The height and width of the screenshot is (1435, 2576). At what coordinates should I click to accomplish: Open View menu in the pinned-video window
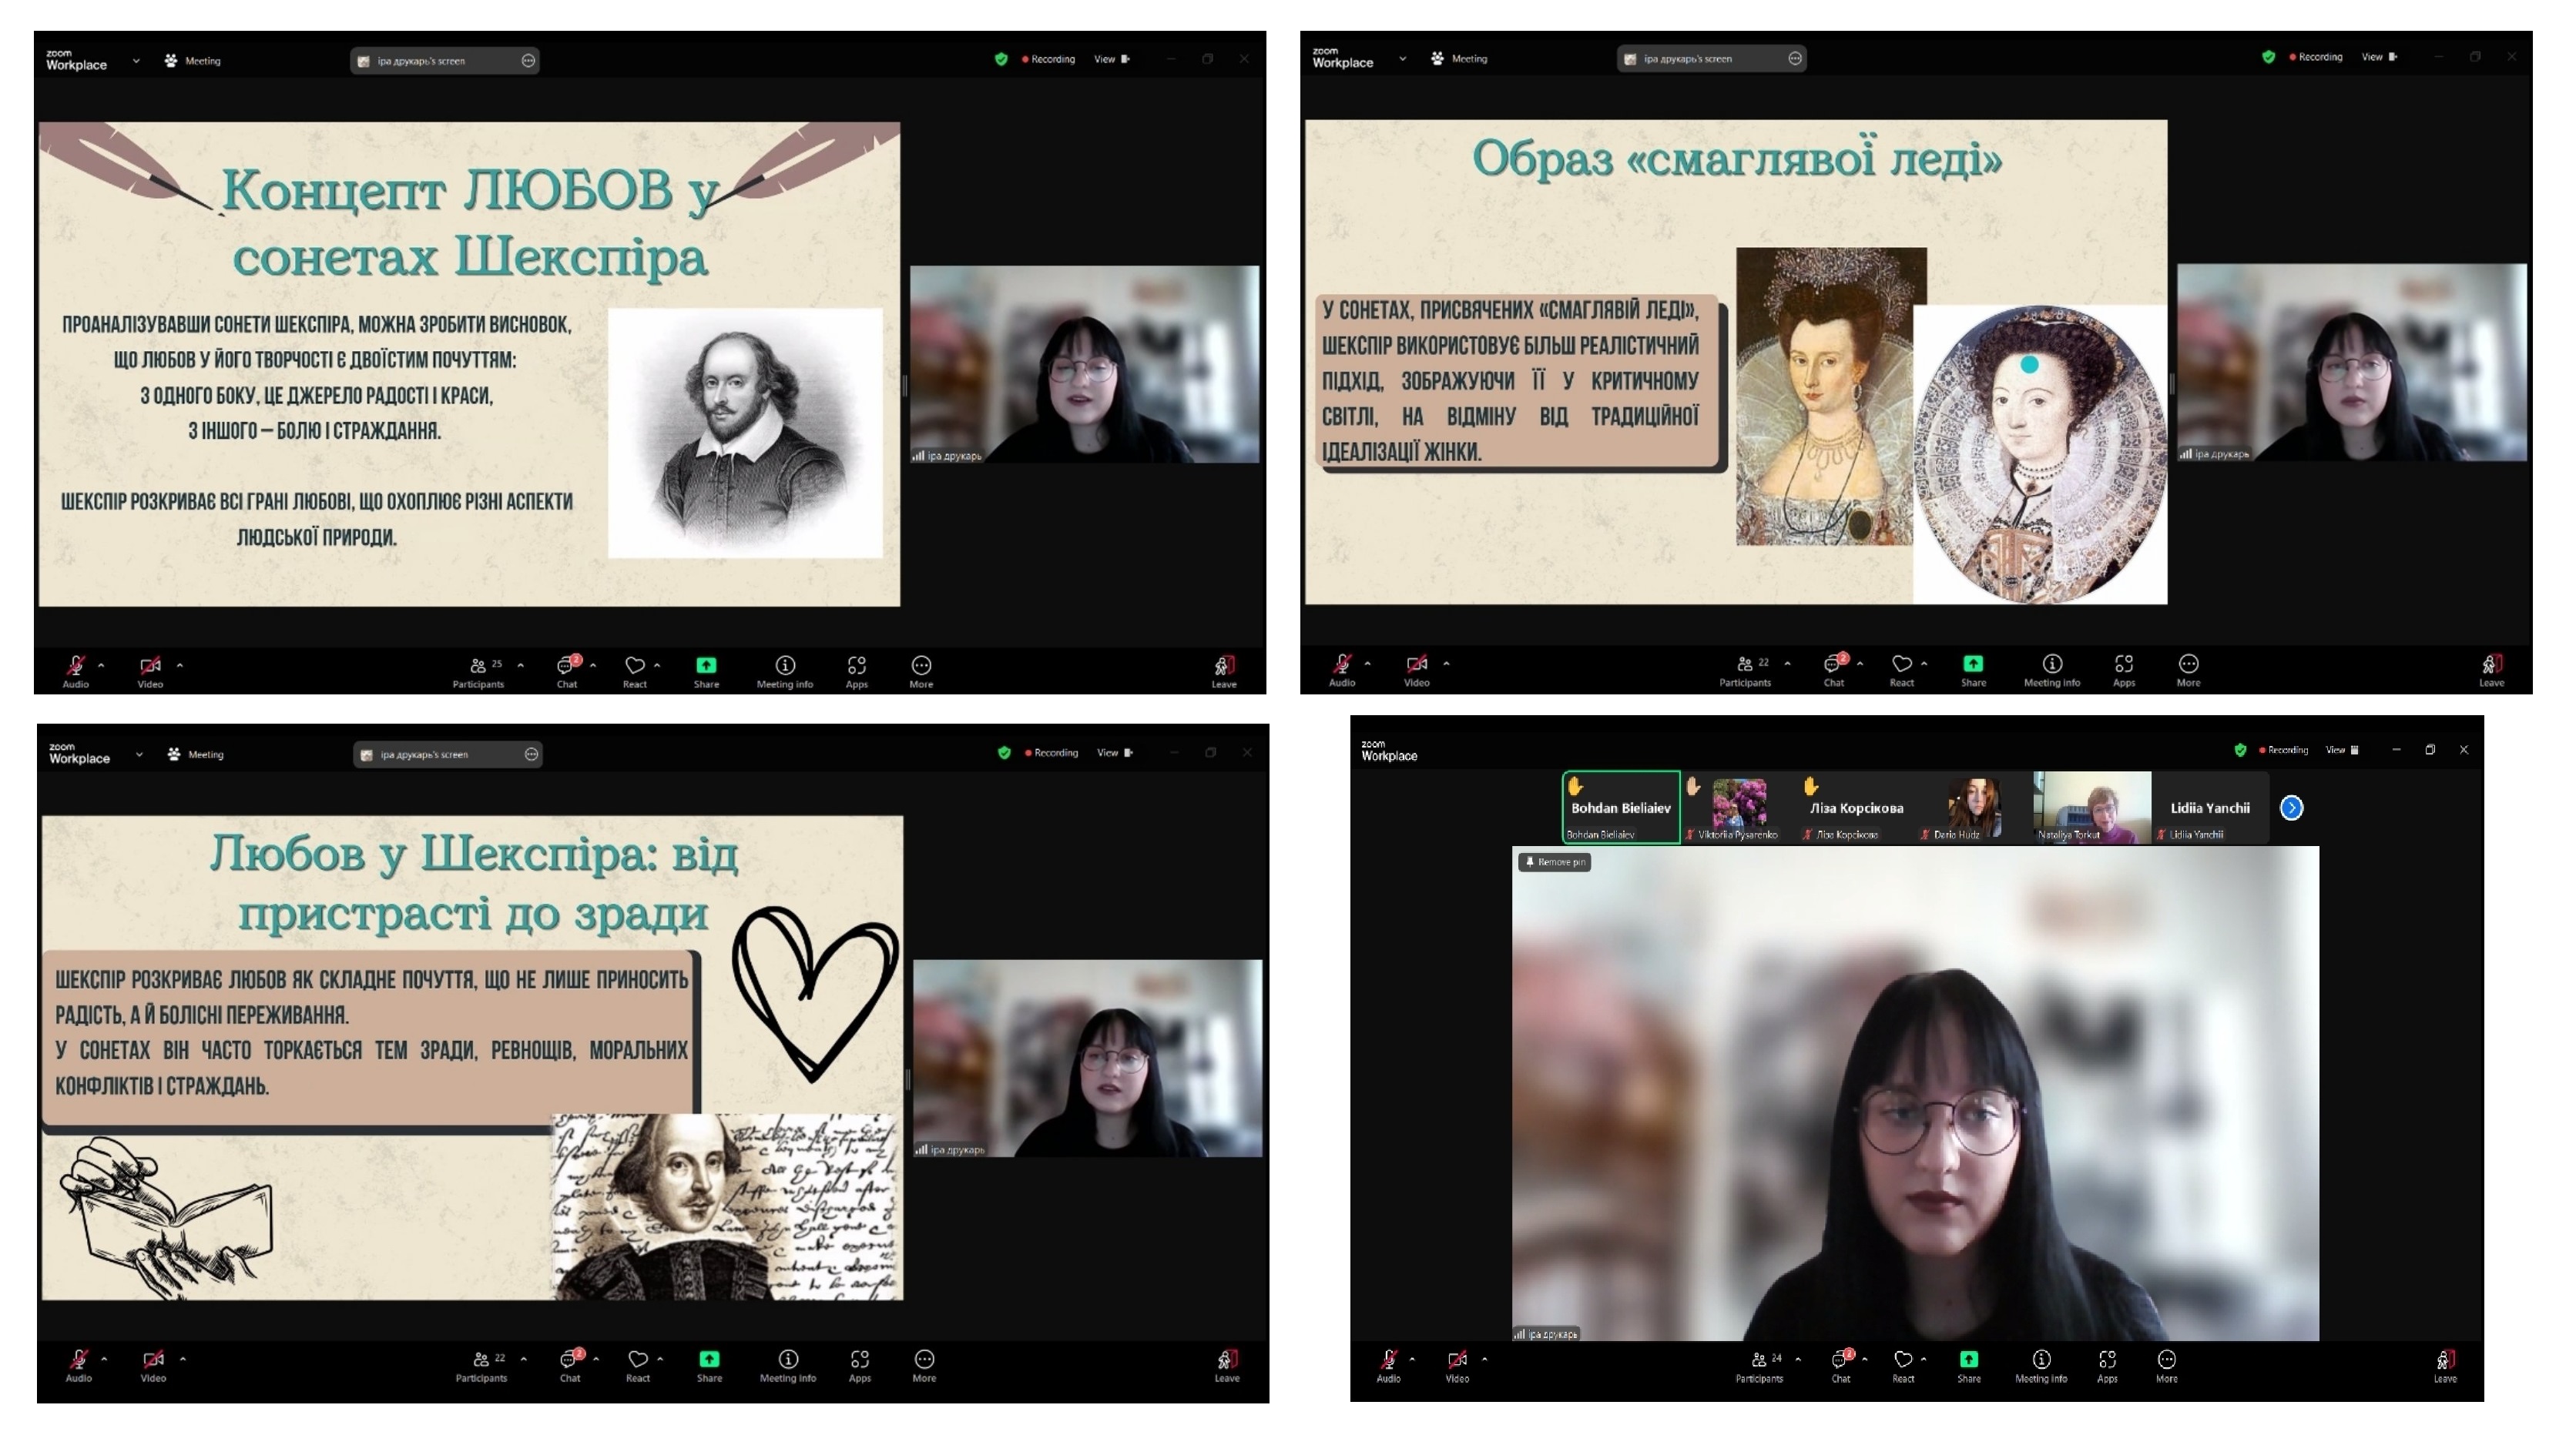[2340, 750]
